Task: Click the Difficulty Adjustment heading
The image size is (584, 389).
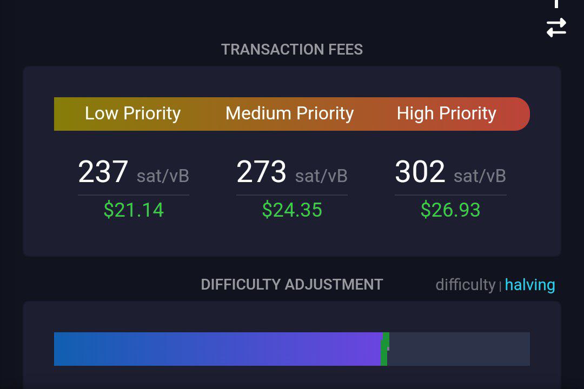Action: 291,285
